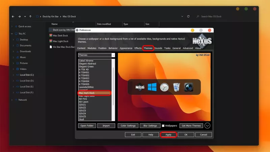The image size is (270, 152).
Task: Open the recent locations dropdown in Explorer
Action: click(25, 17)
